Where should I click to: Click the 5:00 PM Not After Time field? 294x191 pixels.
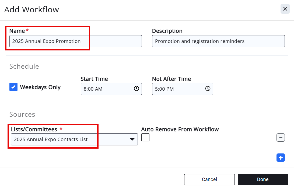[178, 89]
